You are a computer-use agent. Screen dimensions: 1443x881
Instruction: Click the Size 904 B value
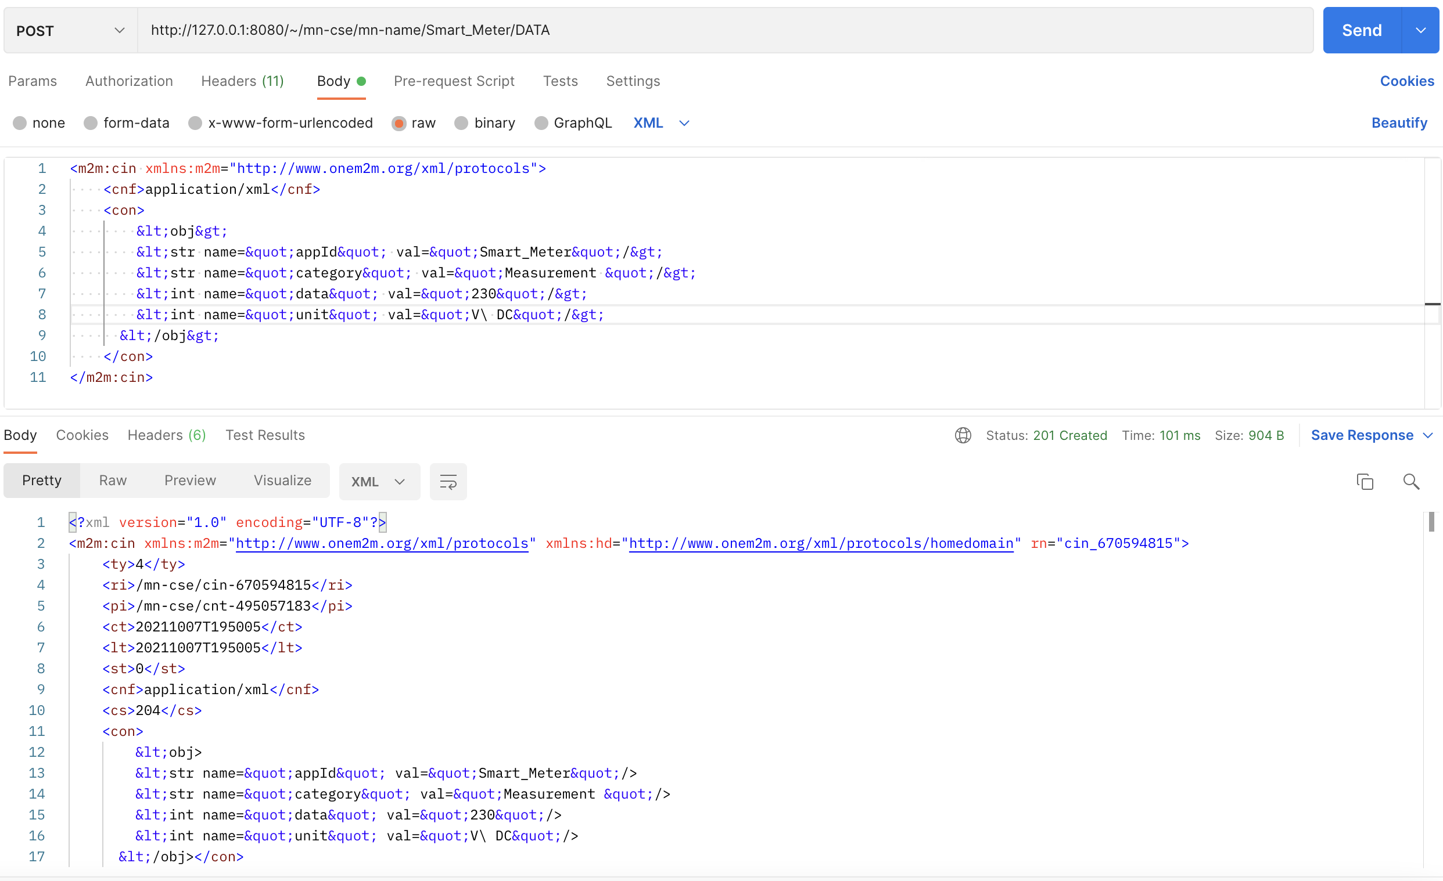tap(1266, 435)
